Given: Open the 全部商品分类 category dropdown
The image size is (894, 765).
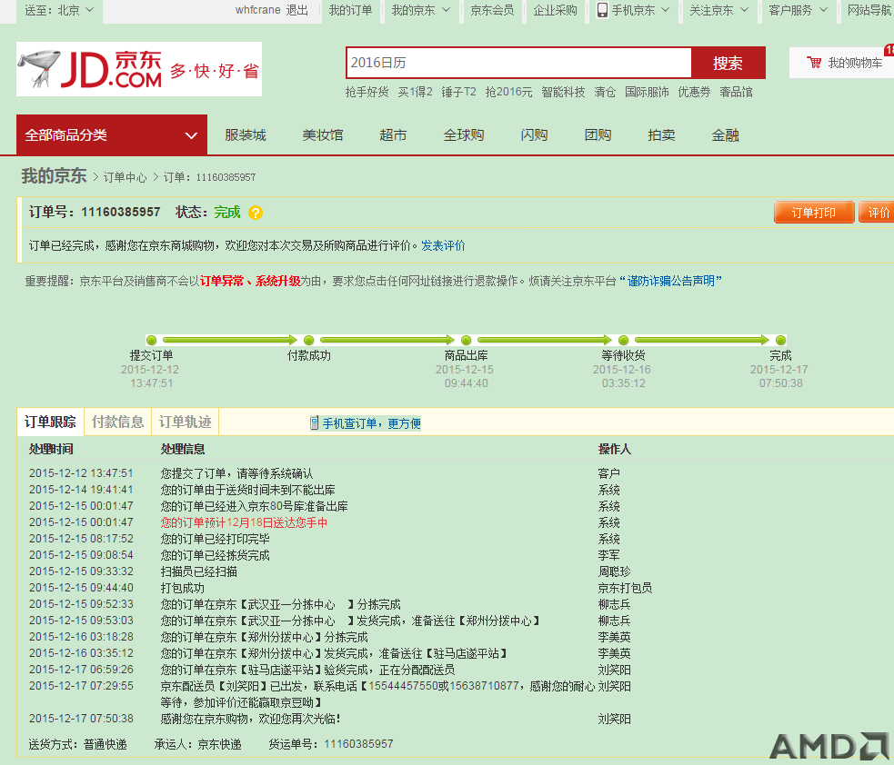Looking at the screenshot, I should coord(112,135).
